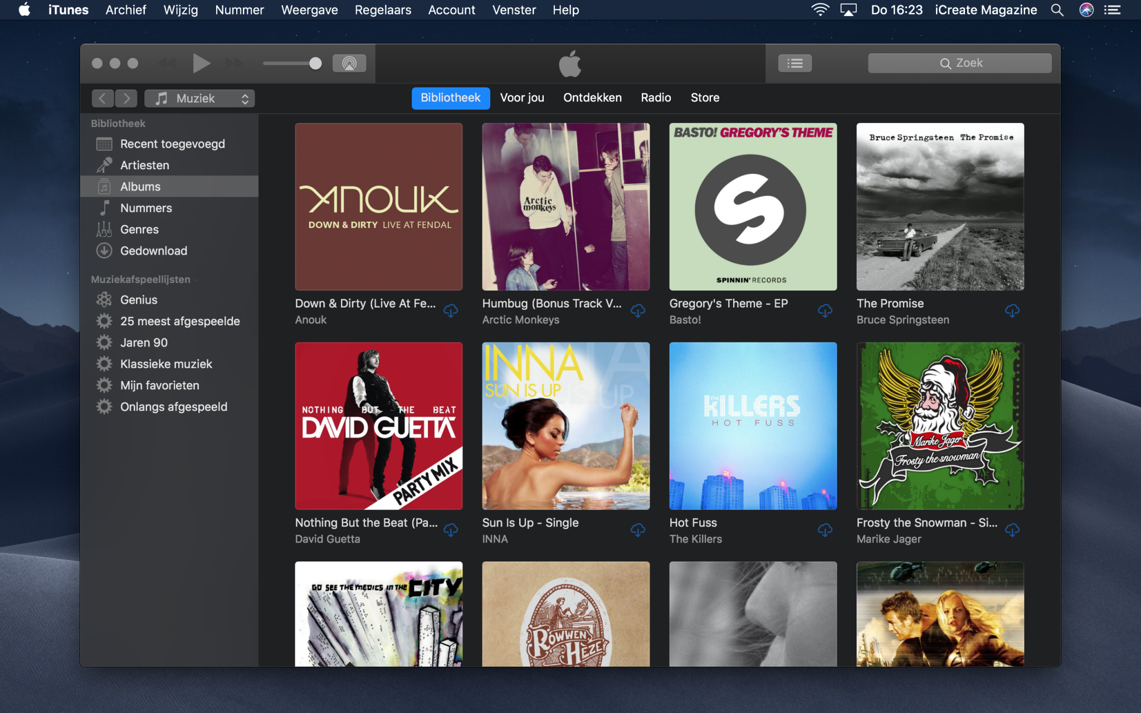Open the Up Next list icon

pyautogui.click(x=794, y=64)
